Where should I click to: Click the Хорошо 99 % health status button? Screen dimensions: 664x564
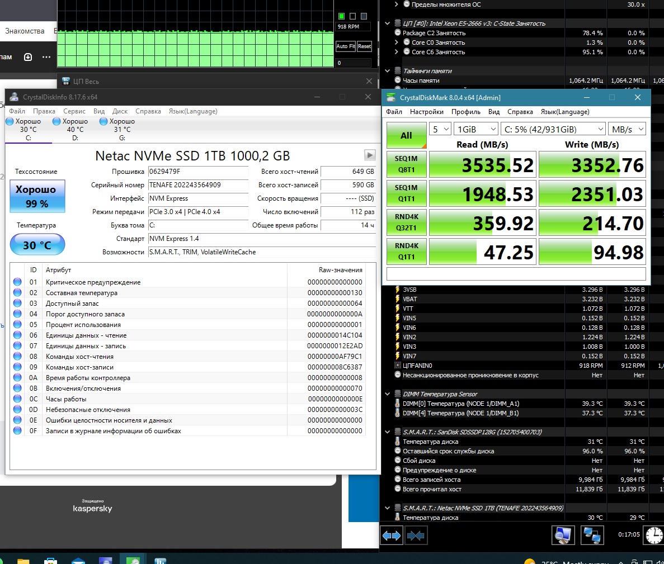[x=37, y=196]
